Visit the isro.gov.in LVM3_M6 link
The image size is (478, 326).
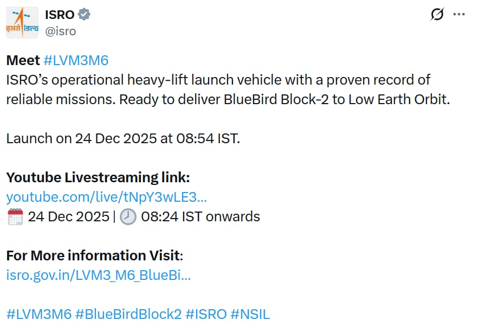(98, 275)
